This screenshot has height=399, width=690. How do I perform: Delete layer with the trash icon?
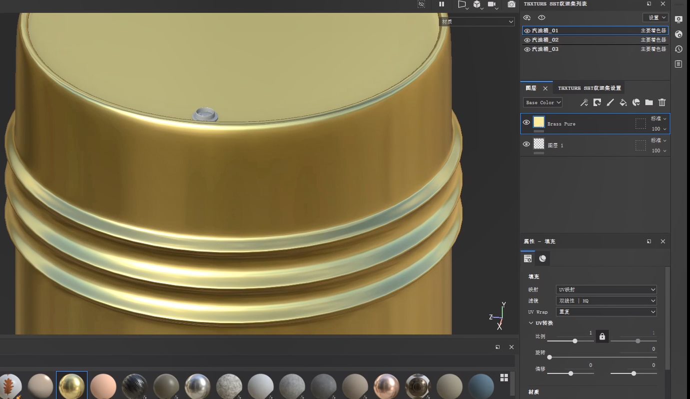coord(662,102)
